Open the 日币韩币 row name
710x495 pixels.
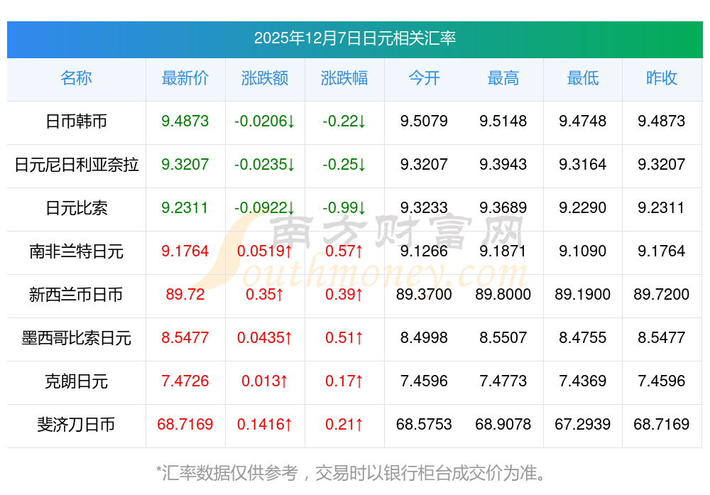pos(76,121)
